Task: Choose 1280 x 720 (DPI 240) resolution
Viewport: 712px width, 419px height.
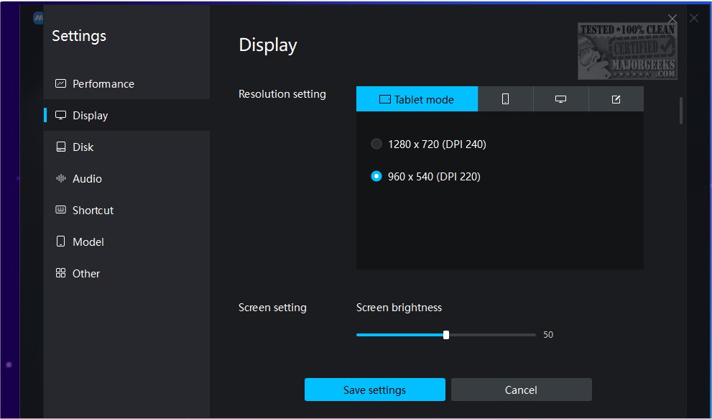Action: (429, 144)
